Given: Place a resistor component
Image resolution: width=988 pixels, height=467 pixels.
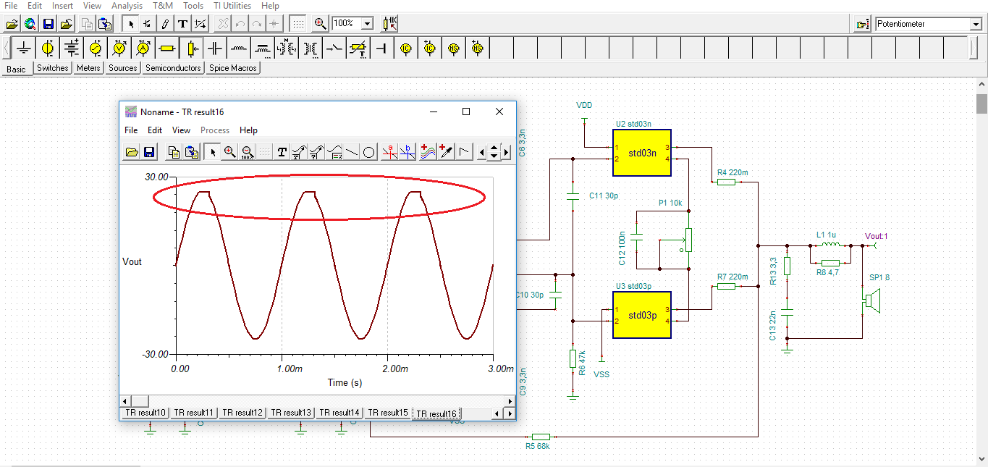Looking at the screenshot, I should click(x=167, y=49).
